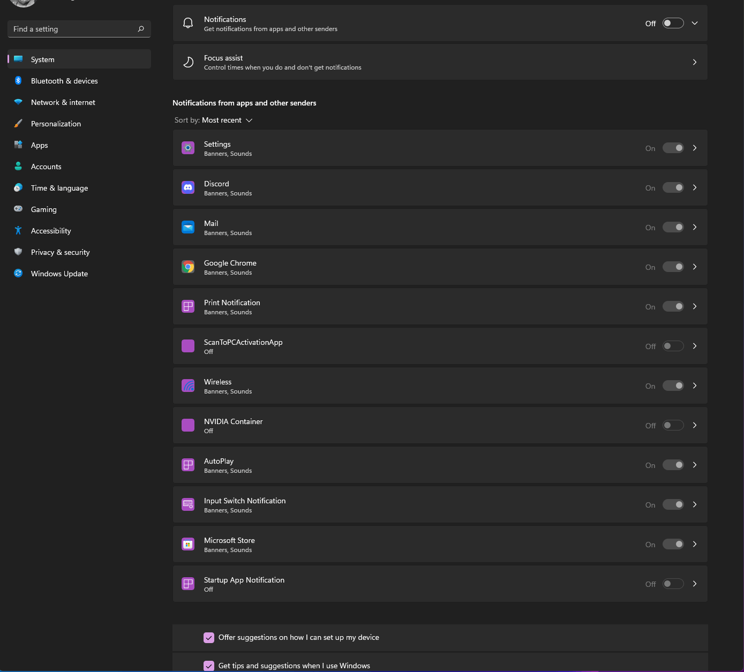Click the Gaming controller icon

(x=18, y=209)
